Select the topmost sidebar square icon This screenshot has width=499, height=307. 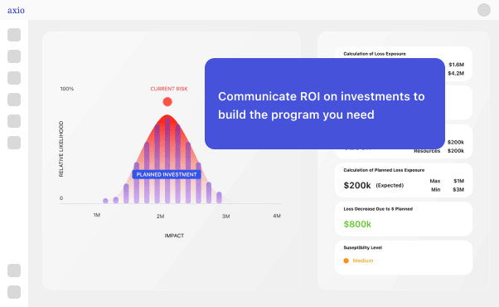[x=14, y=35]
